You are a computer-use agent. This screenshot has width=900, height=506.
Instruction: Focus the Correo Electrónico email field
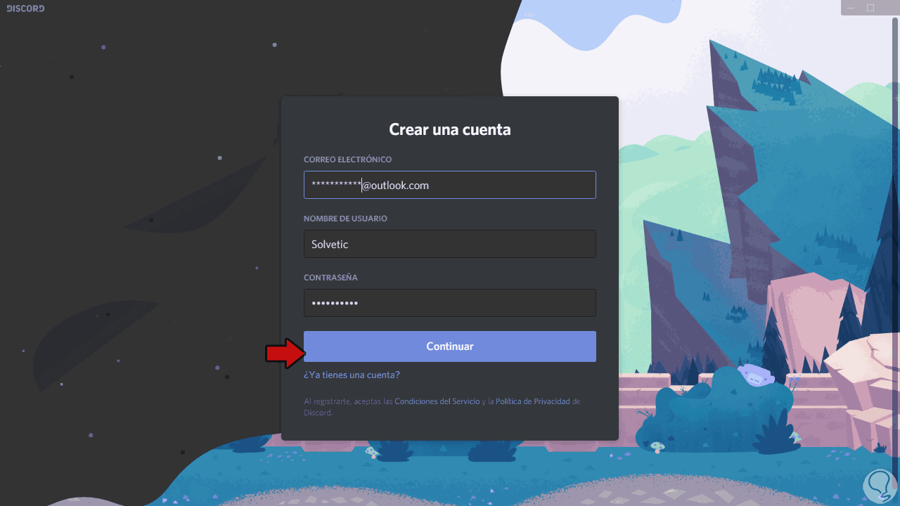450,185
